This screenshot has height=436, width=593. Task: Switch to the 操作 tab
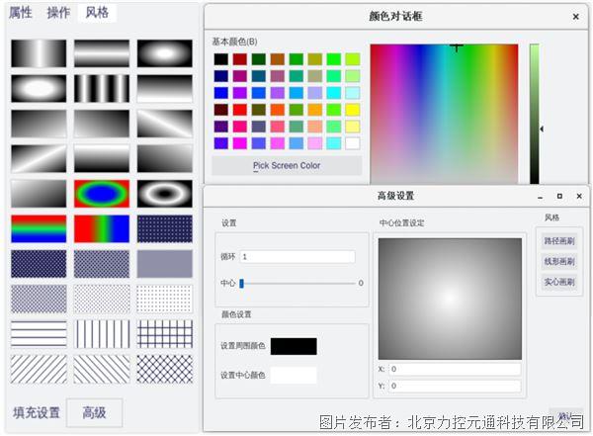[58, 13]
